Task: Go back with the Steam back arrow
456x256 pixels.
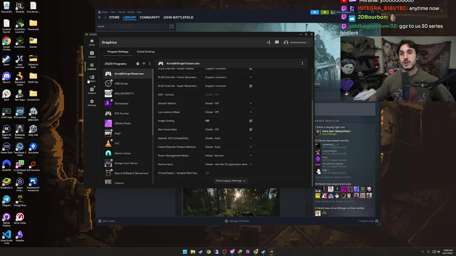Action: (x=100, y=17)
